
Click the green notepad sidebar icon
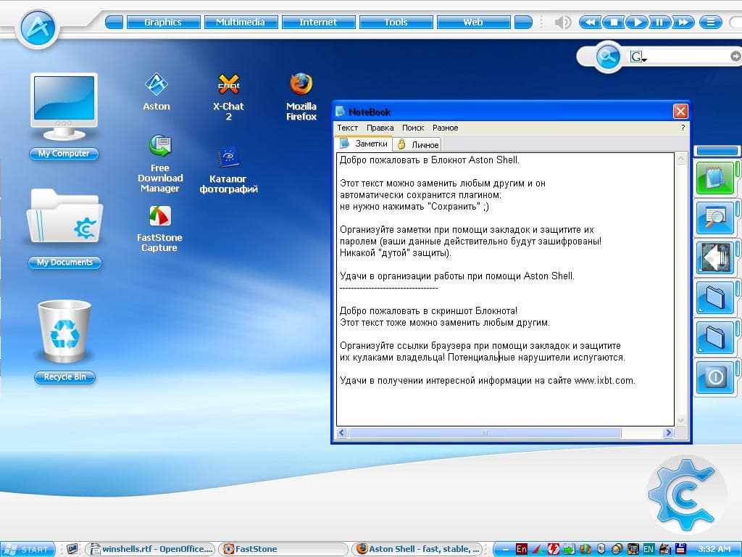[715, 178]
